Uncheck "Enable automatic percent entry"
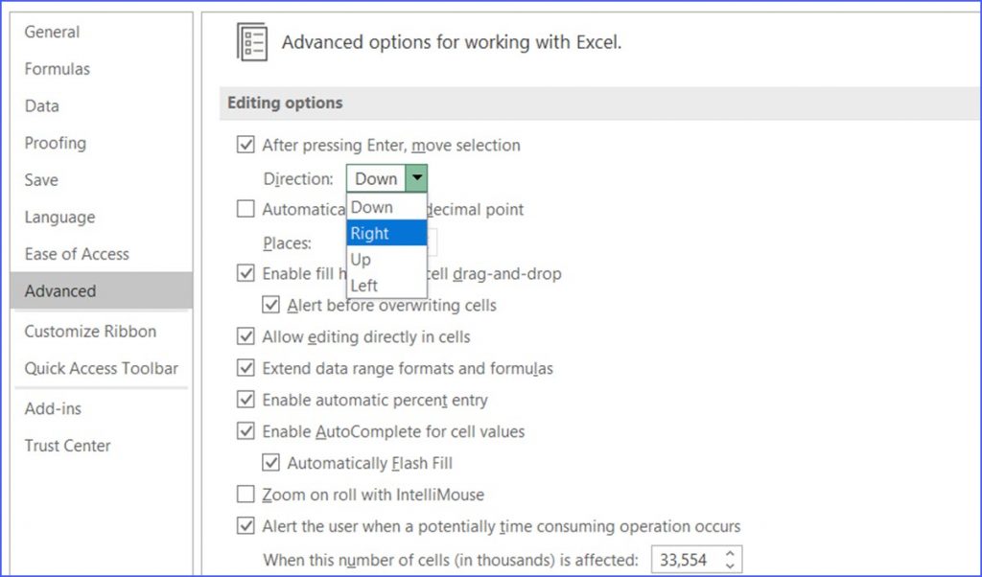The height and width of the screenshot is (577, 982). click(246, 400)
